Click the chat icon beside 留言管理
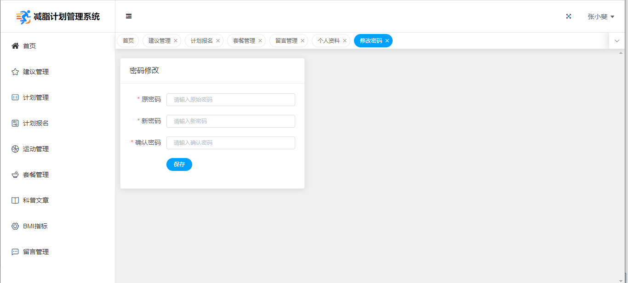This screenshot has height=283, width=628. tap(15, 252)
